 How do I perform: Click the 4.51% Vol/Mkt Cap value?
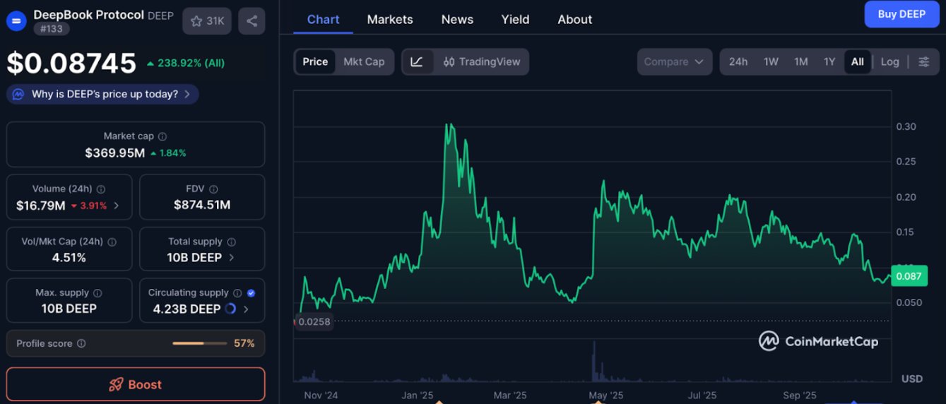69,258
